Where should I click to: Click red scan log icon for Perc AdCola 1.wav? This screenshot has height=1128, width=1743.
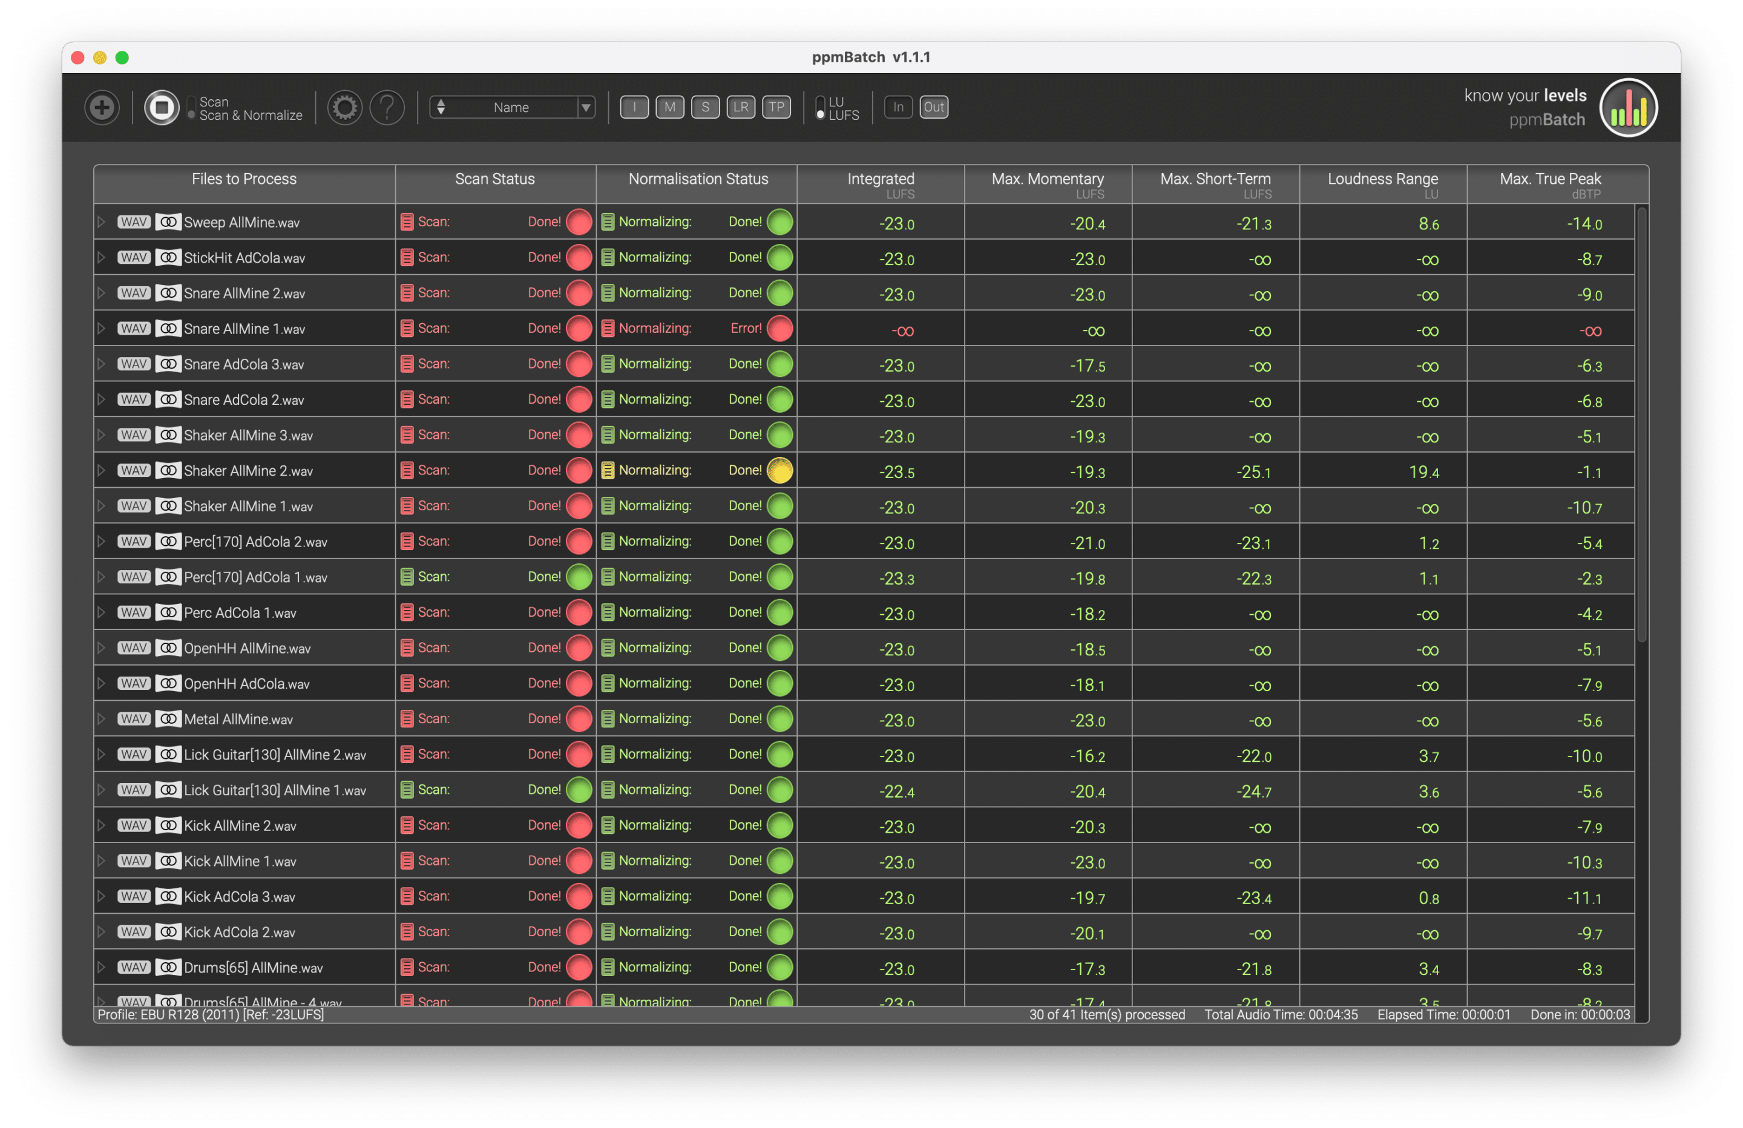(407, 612)
